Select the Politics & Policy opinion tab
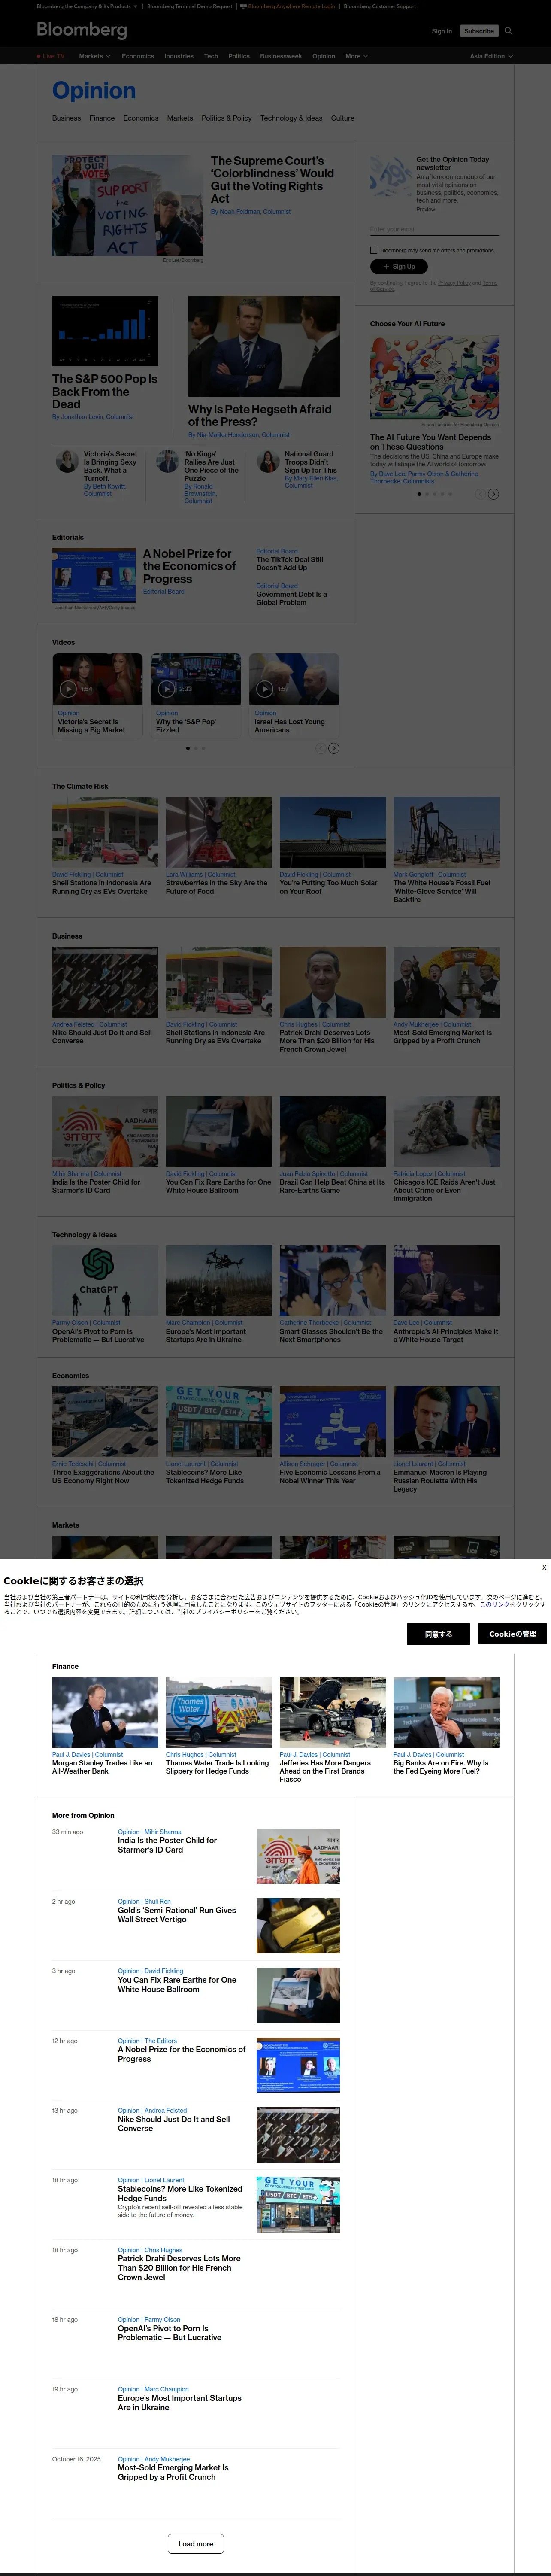This screenshot has width=551, height=2576. pyautogui.click(x=227, y=118)
